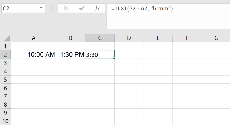This screenshot has height=125, width=230.
Task: Click the fill handle of cell C2
Action: point(114,59)
